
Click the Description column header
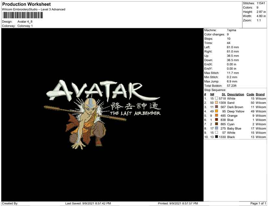pos(236,94)
